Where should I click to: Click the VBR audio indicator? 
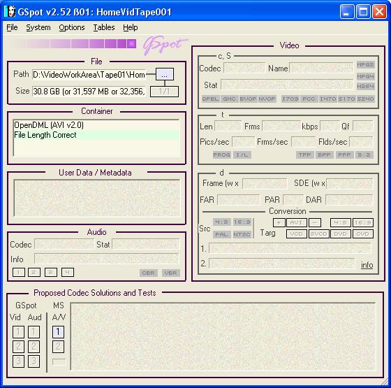coord(170,273)
